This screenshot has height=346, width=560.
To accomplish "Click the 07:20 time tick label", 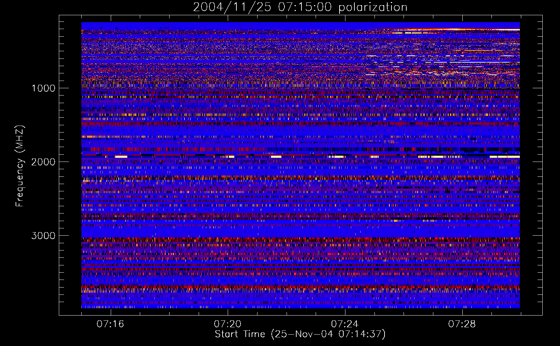I will pyautogui.click(x=228, y=324).
